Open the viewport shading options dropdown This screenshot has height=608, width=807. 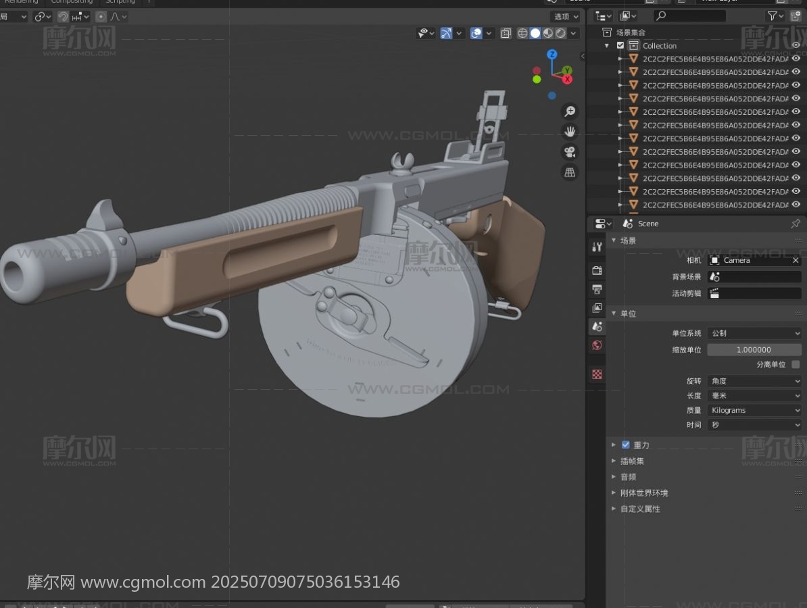pyautogui.click(x=573, y=33)
